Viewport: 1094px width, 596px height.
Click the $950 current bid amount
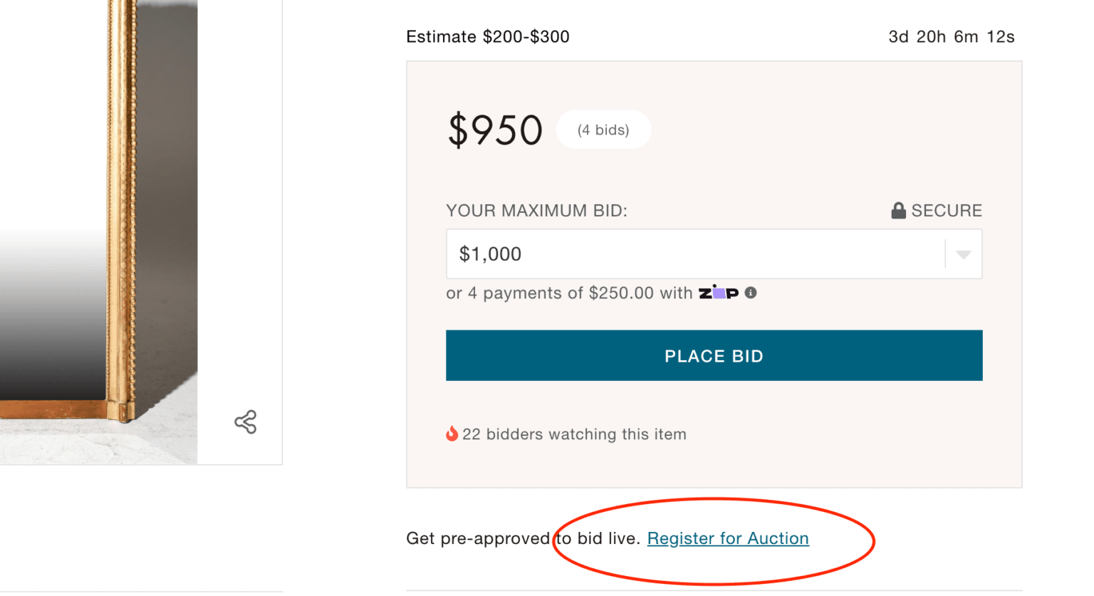coord(495,130)
